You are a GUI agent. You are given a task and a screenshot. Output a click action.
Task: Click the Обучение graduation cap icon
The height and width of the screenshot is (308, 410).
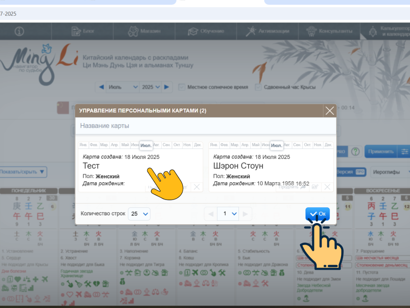193,31
